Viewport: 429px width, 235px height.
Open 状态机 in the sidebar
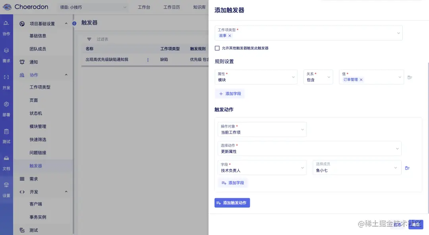(x=36, y=113)
